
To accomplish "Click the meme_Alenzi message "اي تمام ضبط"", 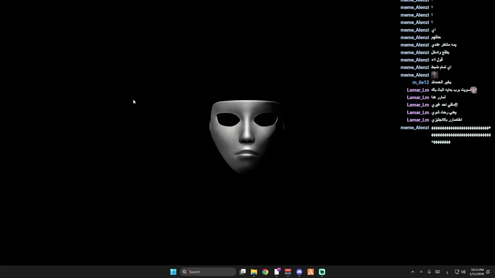I will 441,67.
